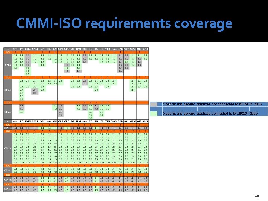Click PMC header in the gray specific-practices header row

tap(28, 49)
